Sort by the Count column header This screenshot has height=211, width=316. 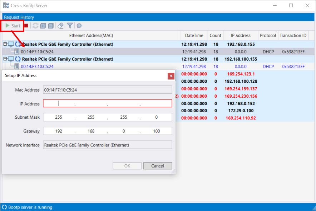pos(215,36)
